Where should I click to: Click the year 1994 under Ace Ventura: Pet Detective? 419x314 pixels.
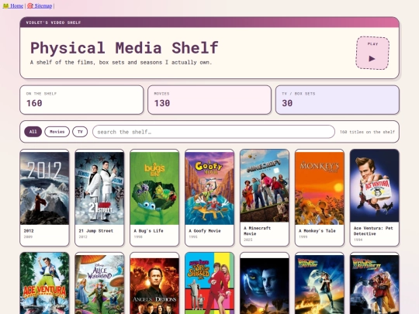358,240
